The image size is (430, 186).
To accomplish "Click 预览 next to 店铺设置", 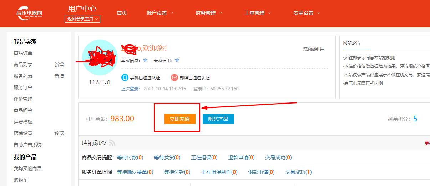I will point(59,133).
